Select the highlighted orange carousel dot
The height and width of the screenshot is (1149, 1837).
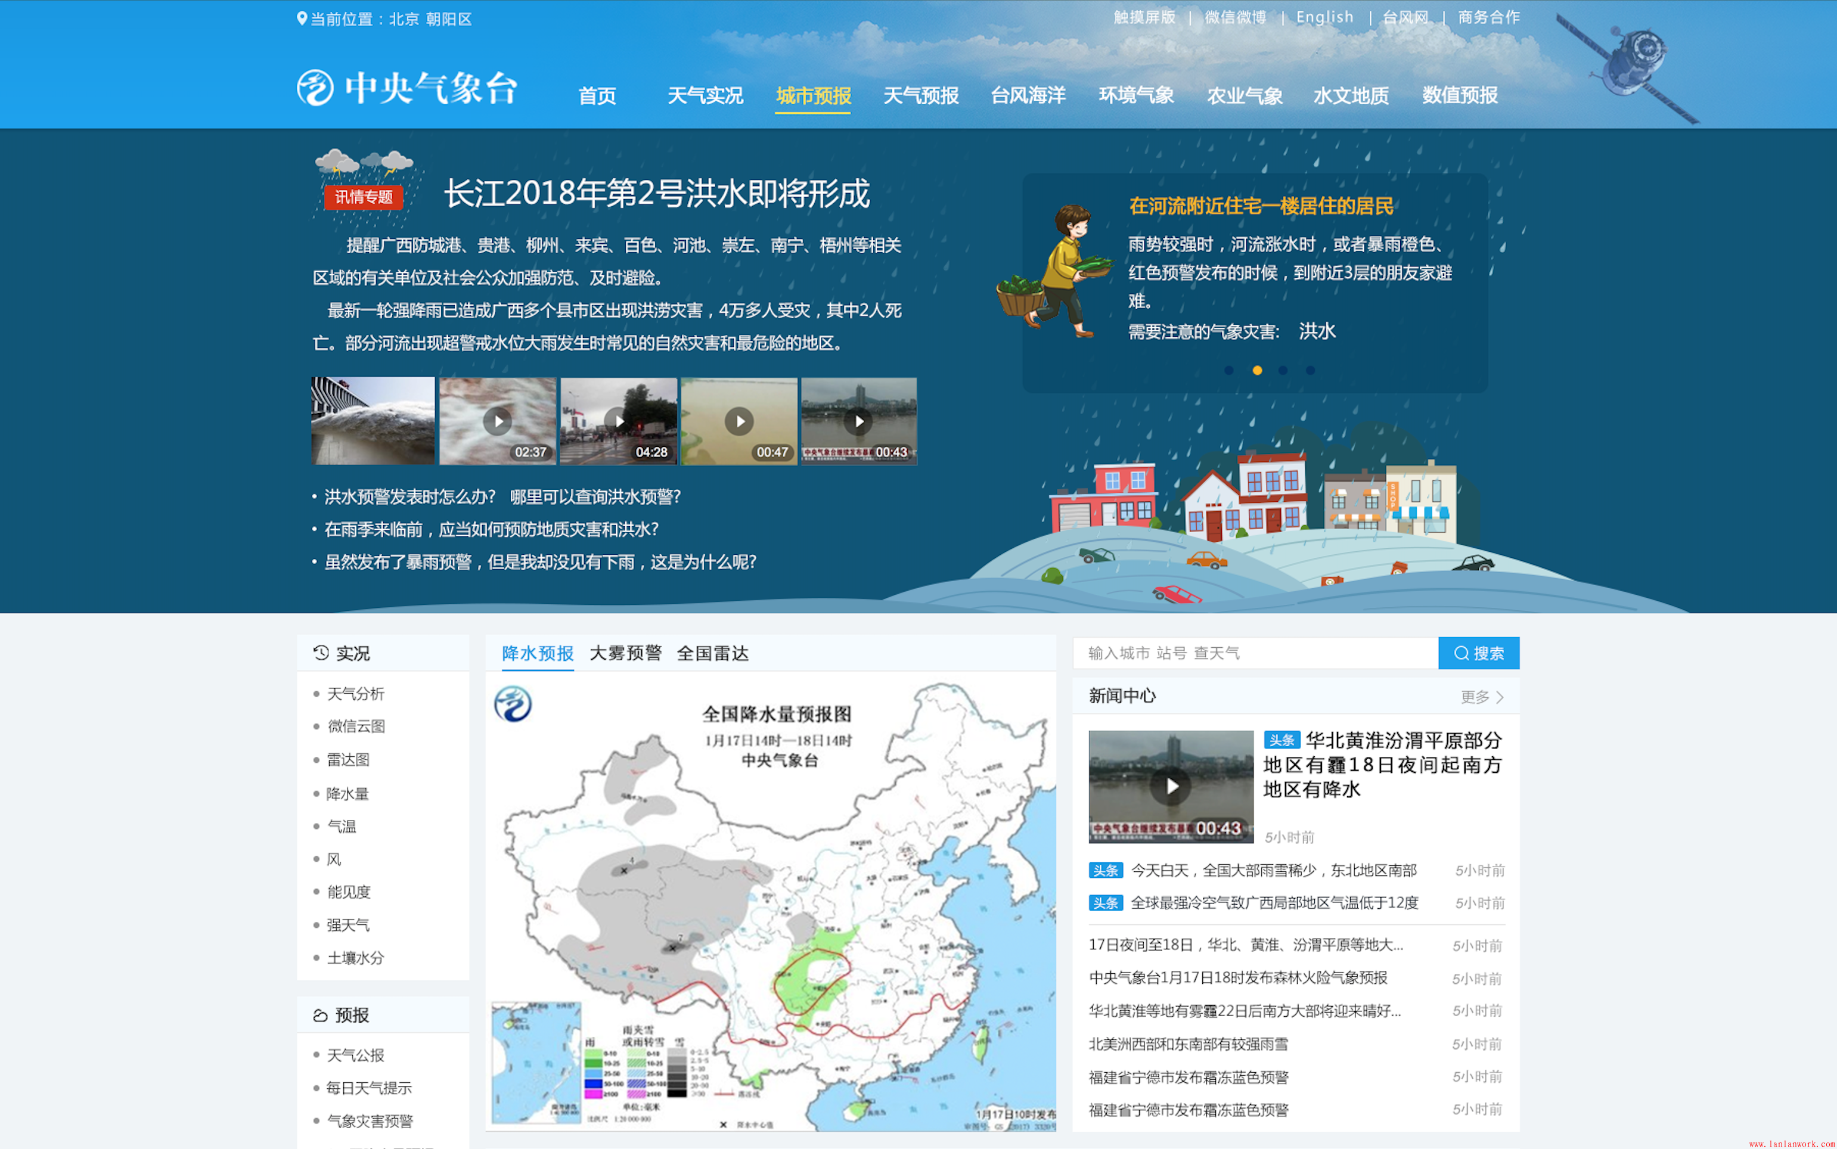tap(1257, 370)
